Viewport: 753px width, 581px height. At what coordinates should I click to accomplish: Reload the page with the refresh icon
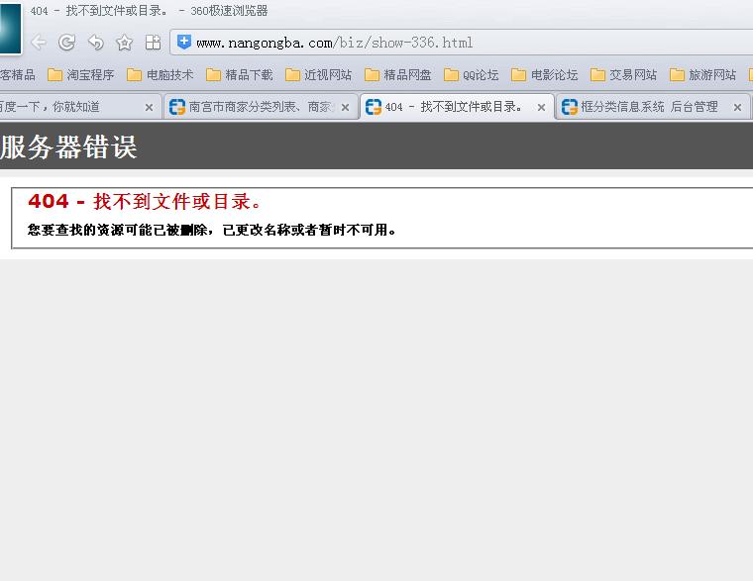tap(67, 43)
